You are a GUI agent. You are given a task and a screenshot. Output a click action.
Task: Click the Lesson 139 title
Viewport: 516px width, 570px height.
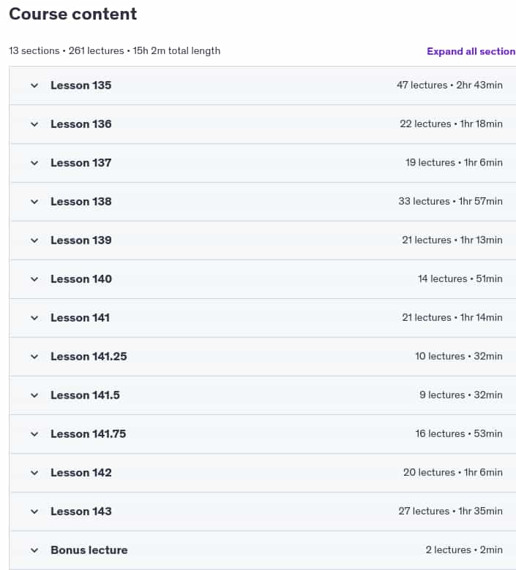pos(81,240)
